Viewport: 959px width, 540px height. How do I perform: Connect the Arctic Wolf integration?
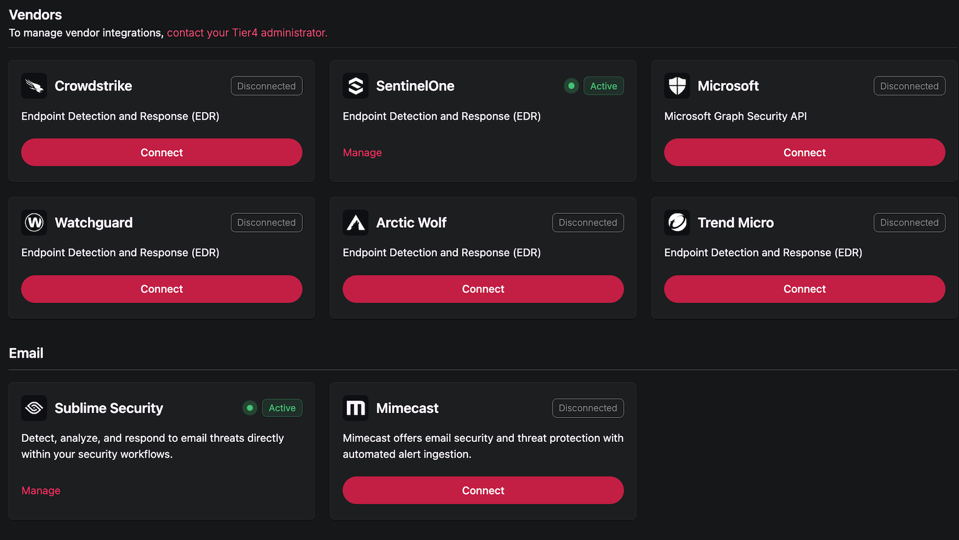click(x=483, y=289)
